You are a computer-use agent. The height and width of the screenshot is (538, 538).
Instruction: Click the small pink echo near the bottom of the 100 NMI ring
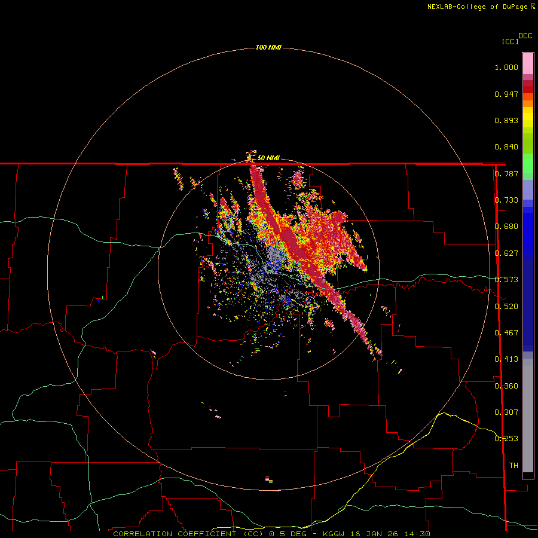click(x=268, y=479)
